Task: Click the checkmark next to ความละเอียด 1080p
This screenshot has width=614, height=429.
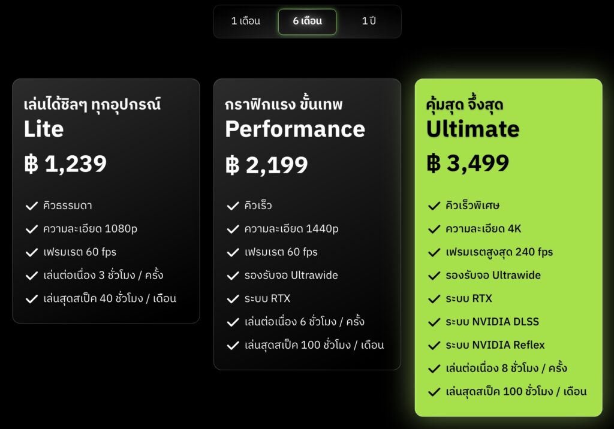Action: [x=32, y=229]
